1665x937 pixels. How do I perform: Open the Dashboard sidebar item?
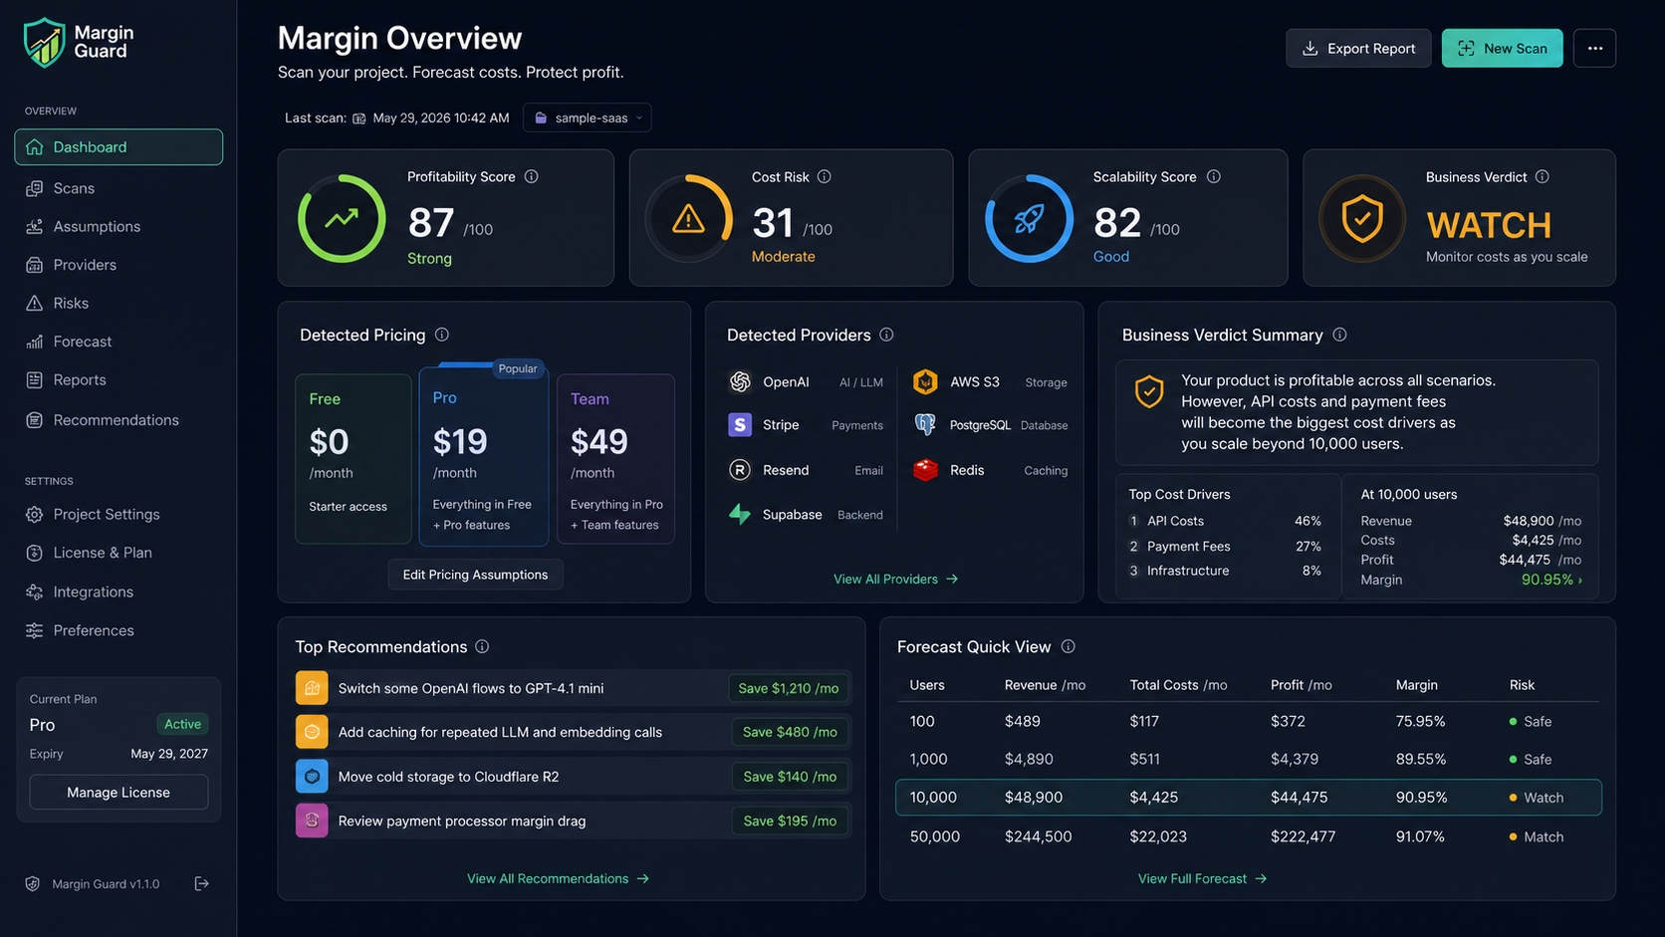[x=119, y=147]
